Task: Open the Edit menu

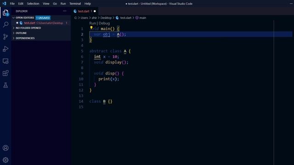Action: pos(21,4)
